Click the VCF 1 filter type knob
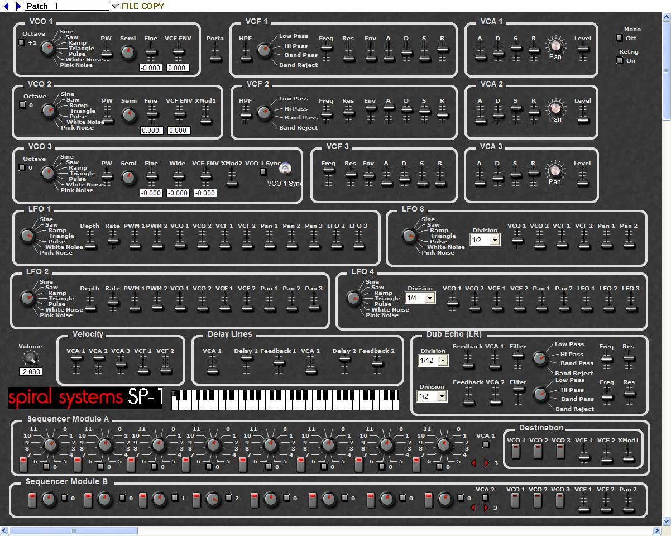 click(x=263, y=51)
